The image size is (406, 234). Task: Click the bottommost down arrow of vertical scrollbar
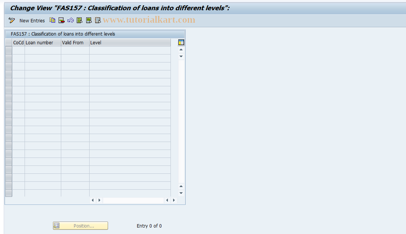point(181,193)
